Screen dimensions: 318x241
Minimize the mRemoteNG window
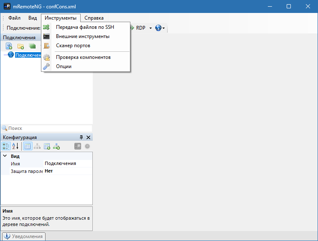tap(270, 7)
